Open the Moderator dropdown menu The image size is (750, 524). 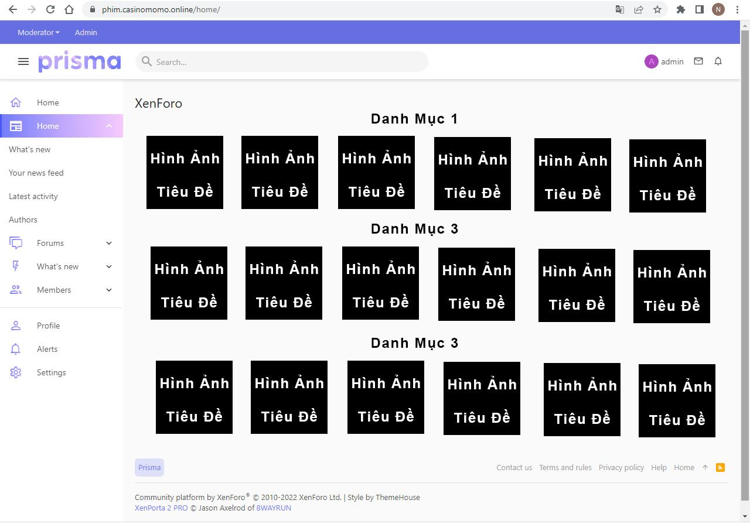coord(38,32)
